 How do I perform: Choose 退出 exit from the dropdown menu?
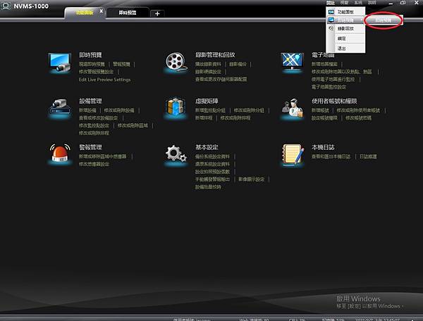pos(346,49)
